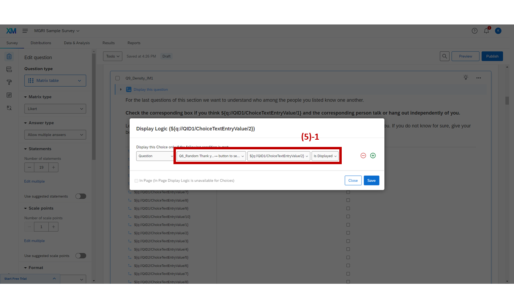Click the green plus add-condition icon
Image resolution: width=514 pixels, height=289 pixels.
click(x=373, y=156)
